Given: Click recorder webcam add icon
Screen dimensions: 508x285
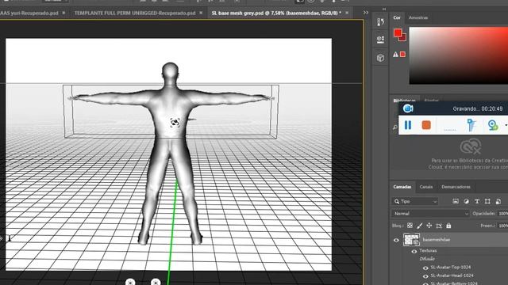Looking at the screenshot, I should (492, 125).
